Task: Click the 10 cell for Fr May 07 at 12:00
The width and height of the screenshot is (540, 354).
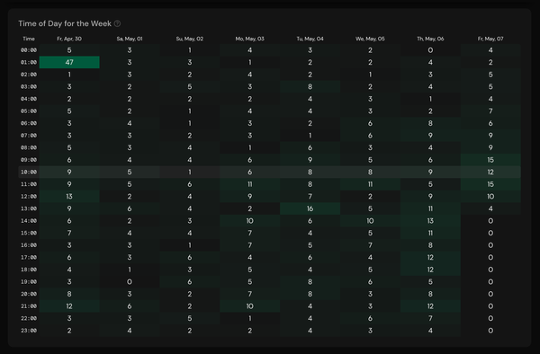Action: [x=490, y=196]
